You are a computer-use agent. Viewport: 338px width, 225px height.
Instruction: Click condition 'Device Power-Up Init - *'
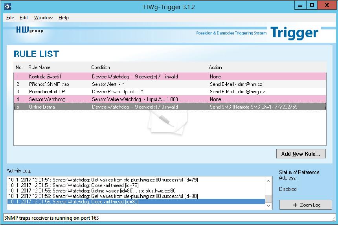click(x=118, y=92)
